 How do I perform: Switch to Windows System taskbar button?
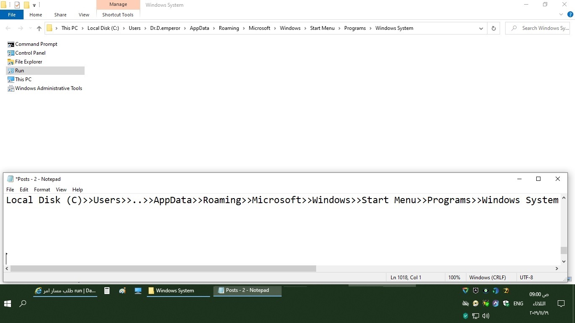coord(178,291)
